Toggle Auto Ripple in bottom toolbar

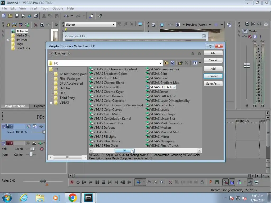click(239, 182)
